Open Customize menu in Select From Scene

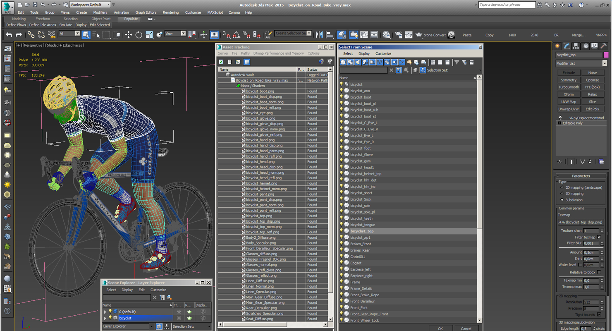pyautogui.click(x=383, y=54)
